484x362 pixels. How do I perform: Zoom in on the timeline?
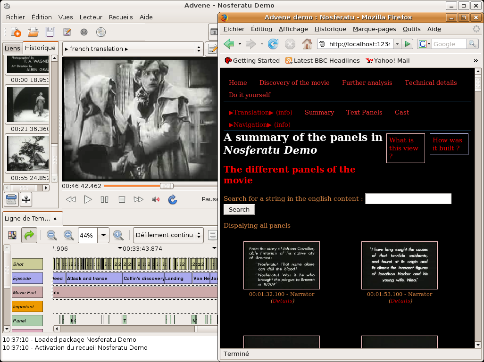[69, 235]
